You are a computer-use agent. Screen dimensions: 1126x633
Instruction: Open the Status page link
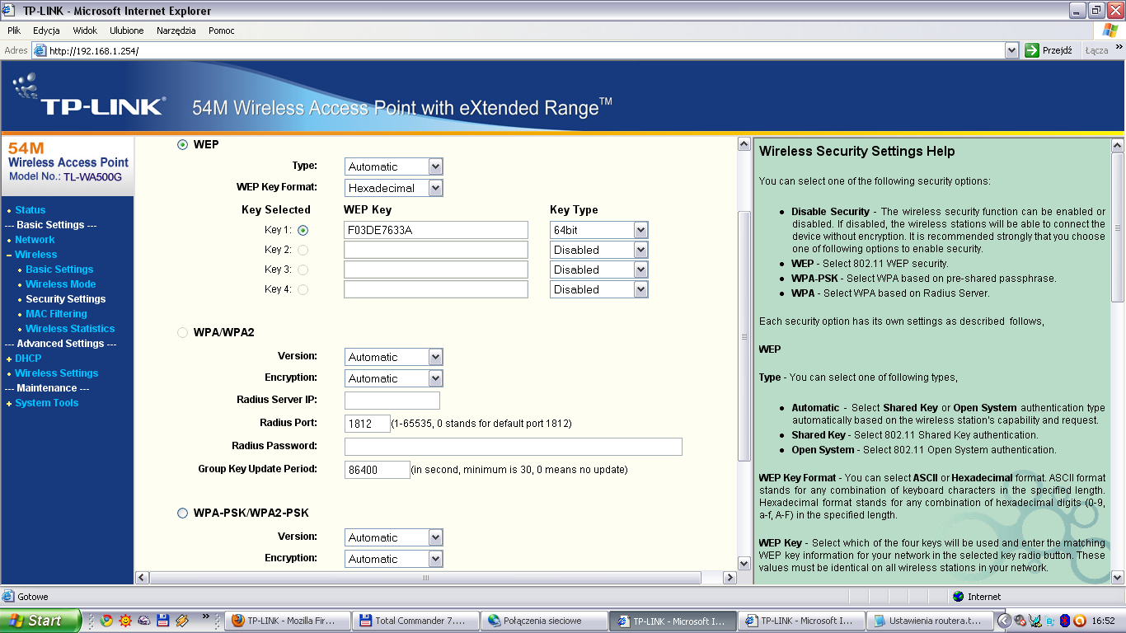pyautogui.click(x=30, y=210)
